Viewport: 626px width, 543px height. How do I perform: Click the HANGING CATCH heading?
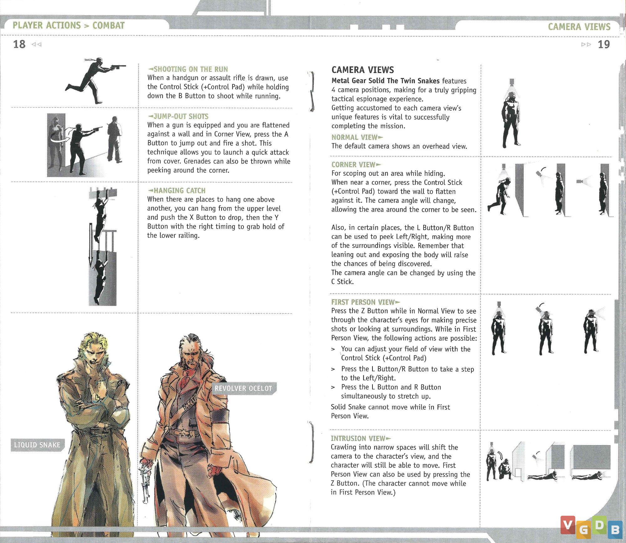(x=177, y=191)
